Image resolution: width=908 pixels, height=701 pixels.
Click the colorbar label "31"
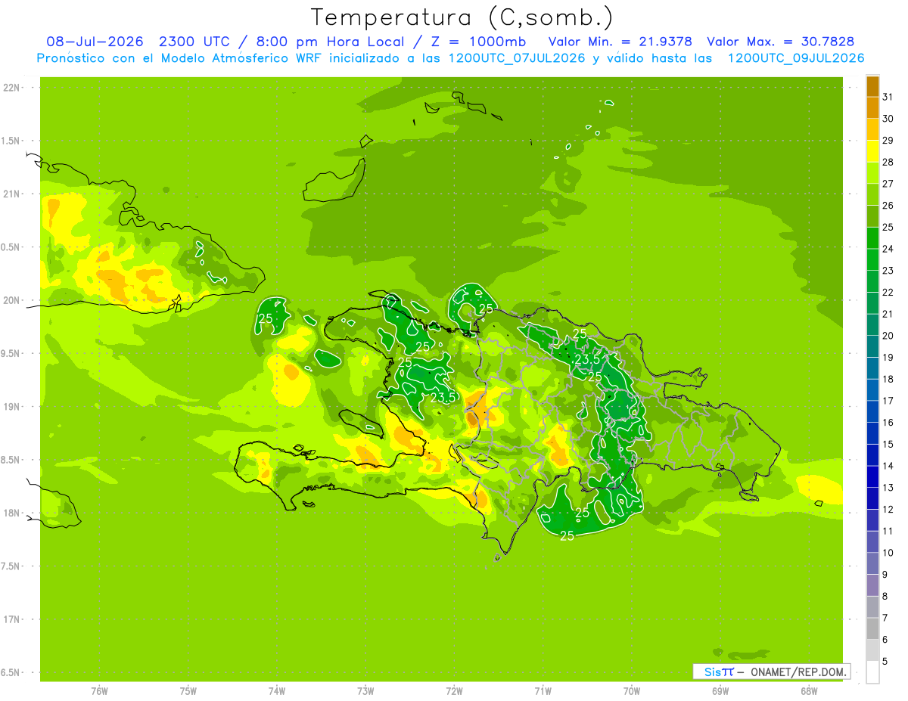(888, 97)
